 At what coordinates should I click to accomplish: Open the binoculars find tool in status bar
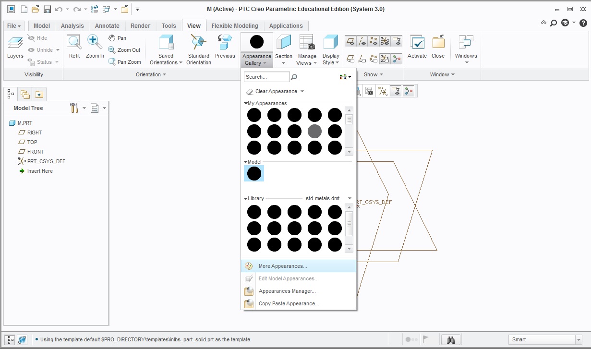click(451, 339)
